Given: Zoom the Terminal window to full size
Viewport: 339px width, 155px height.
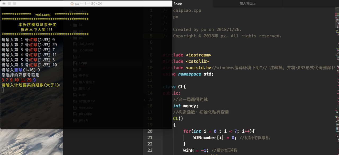Looking at the screenshot, I should [15, 4].
